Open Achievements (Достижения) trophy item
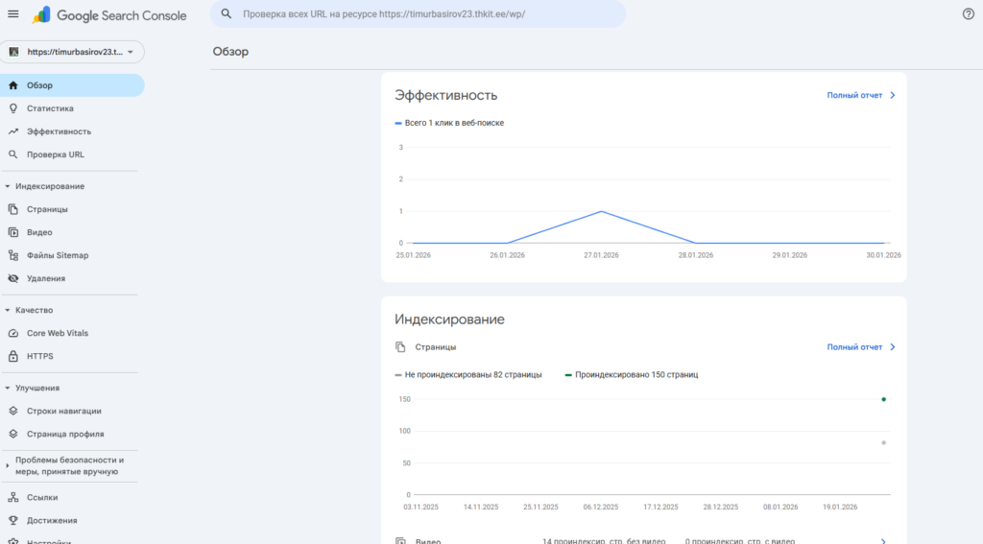983x544 pixels. [52, 520]
